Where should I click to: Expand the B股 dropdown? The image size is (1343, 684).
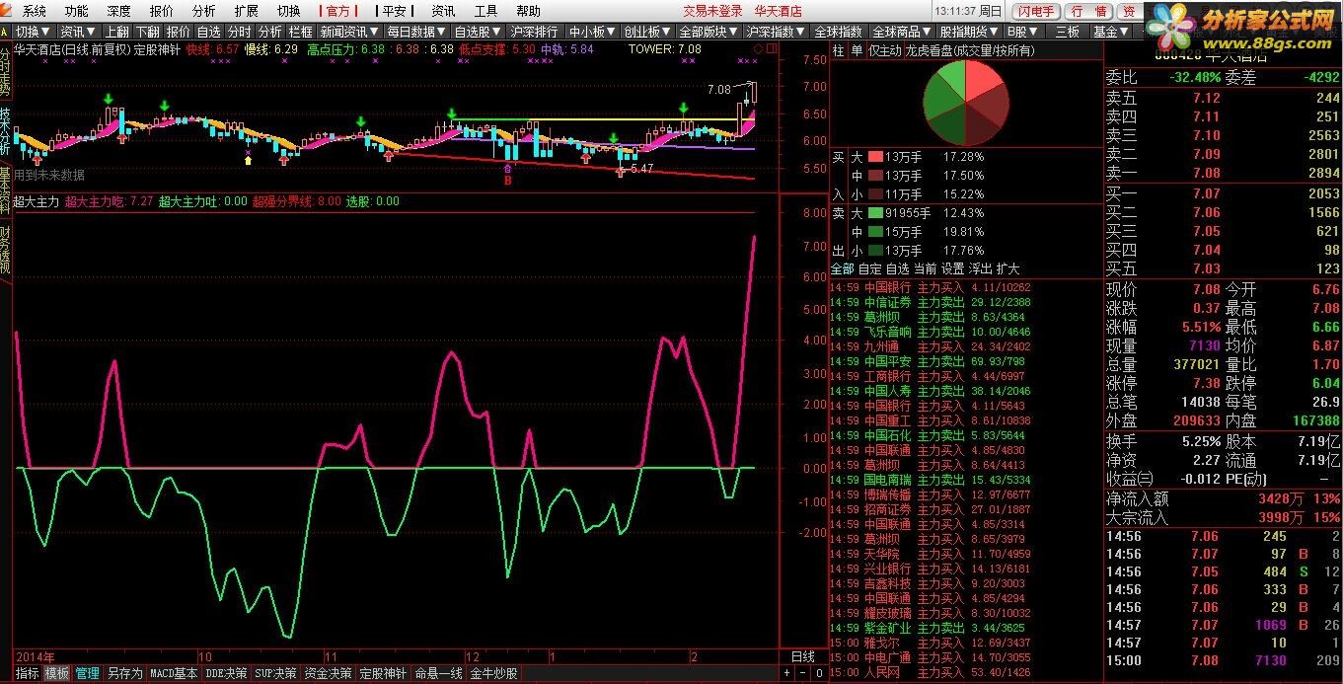tap(1022, 32)
